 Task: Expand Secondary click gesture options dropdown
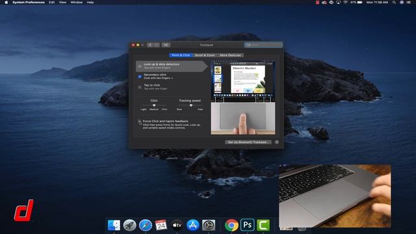[159, 78]
